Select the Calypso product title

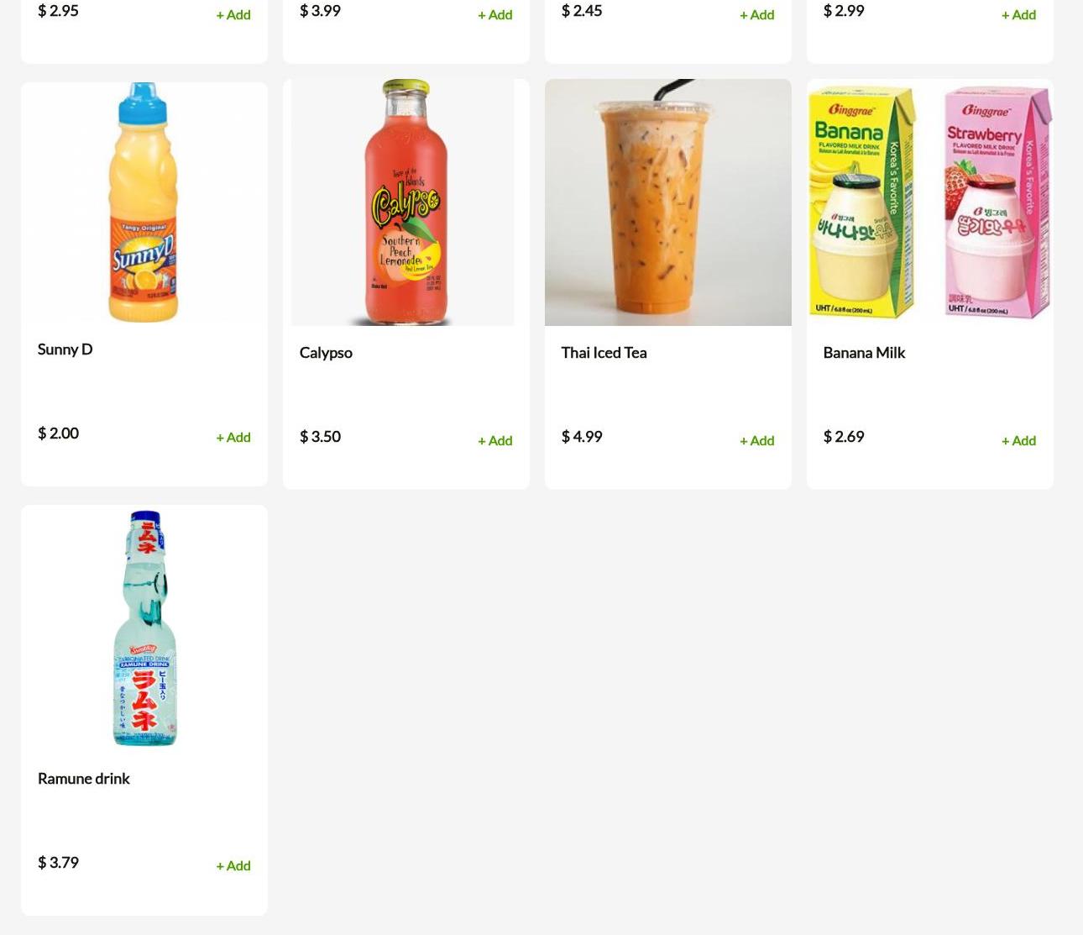[x=326, y=353]
